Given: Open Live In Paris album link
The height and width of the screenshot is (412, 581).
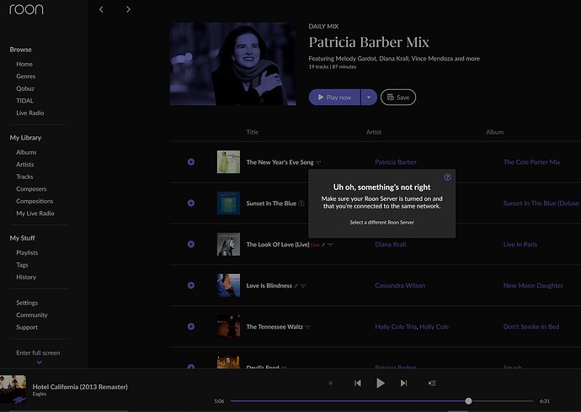Looking at the screenshot, I should coord(520,244).
